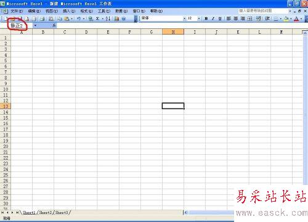Select row 13 header

tap(6, 106)
